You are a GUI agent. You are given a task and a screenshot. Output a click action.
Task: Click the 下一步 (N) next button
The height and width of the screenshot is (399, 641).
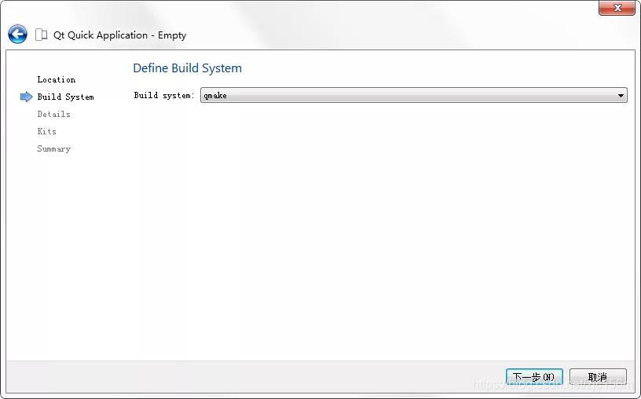coord(534,376)
